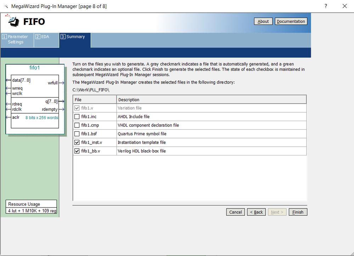Uncheck the fifo1_bb.v black-box checkbox

point(77,151)
